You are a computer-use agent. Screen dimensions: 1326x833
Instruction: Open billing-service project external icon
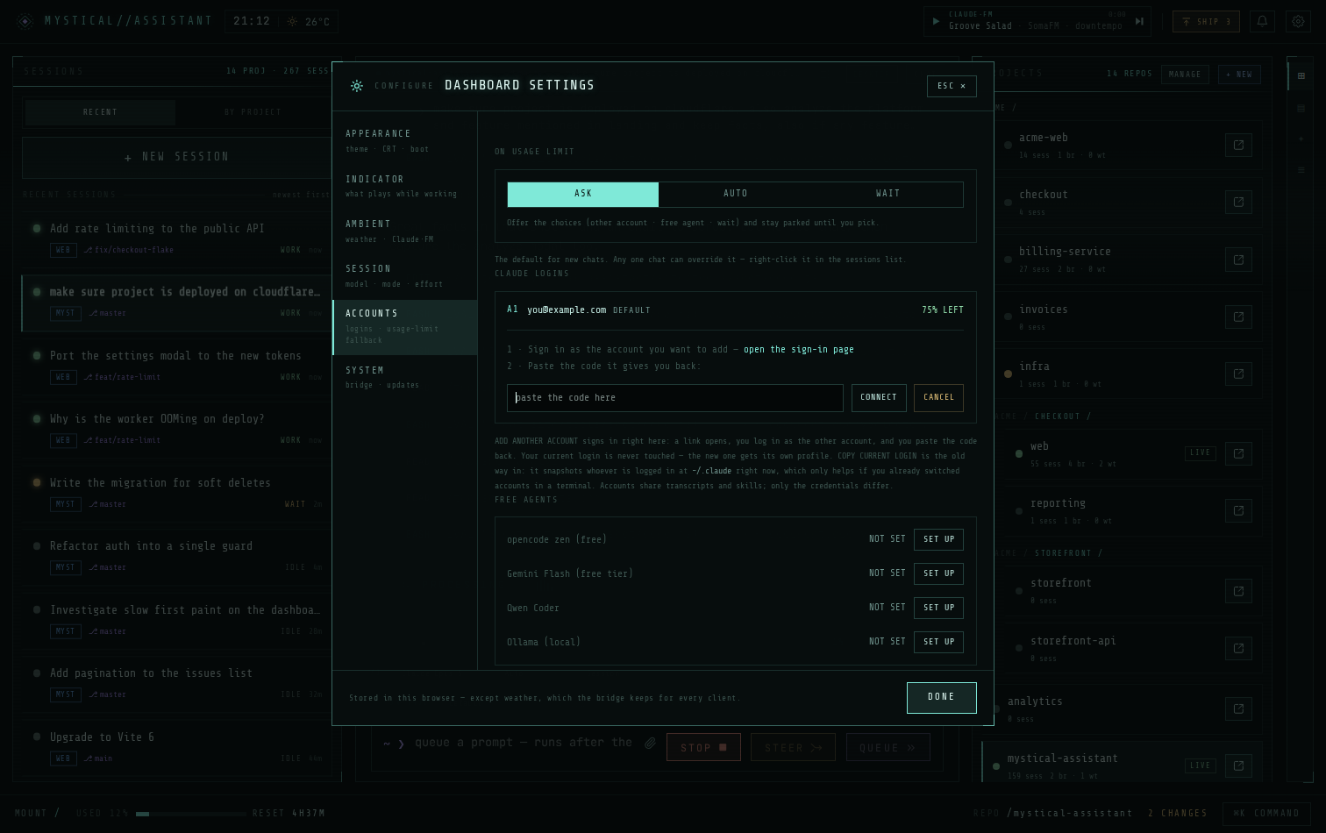click(1238, 260)
